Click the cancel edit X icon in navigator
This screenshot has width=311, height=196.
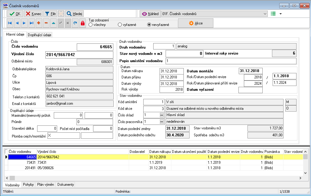(x=68, y=23)
